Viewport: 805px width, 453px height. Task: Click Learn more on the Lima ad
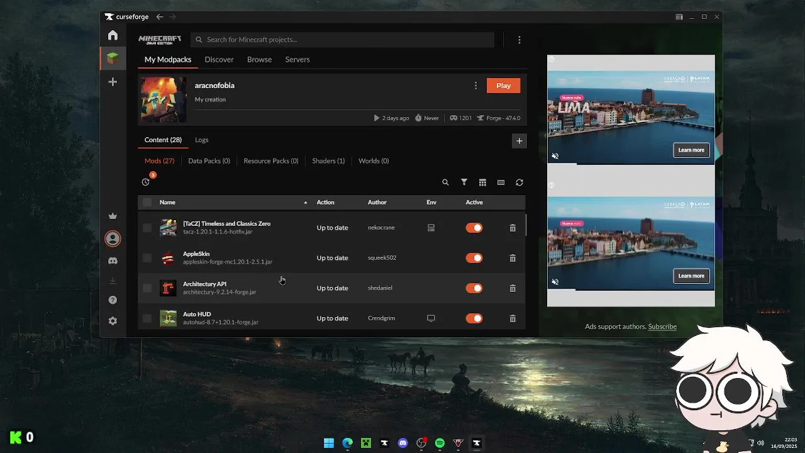pyautogui.click(x=691, y=150)
